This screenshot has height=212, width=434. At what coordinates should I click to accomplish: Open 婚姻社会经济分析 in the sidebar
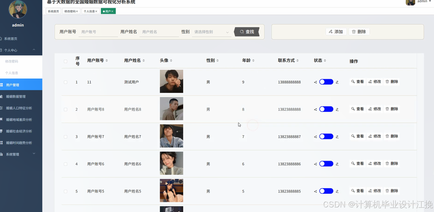pos(21,131)
